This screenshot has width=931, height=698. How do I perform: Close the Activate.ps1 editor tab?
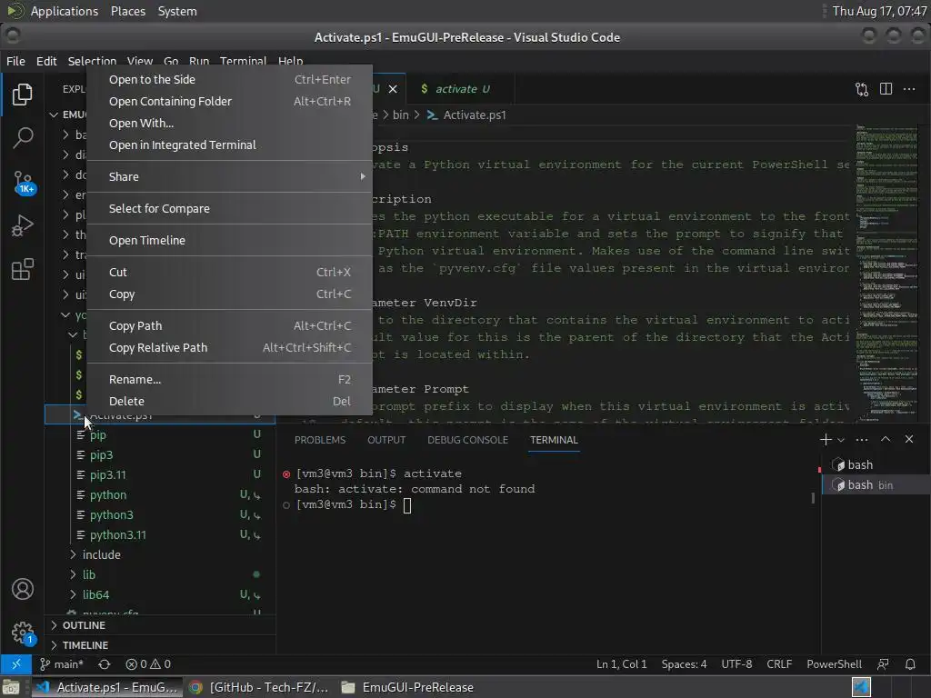(393, 89)
